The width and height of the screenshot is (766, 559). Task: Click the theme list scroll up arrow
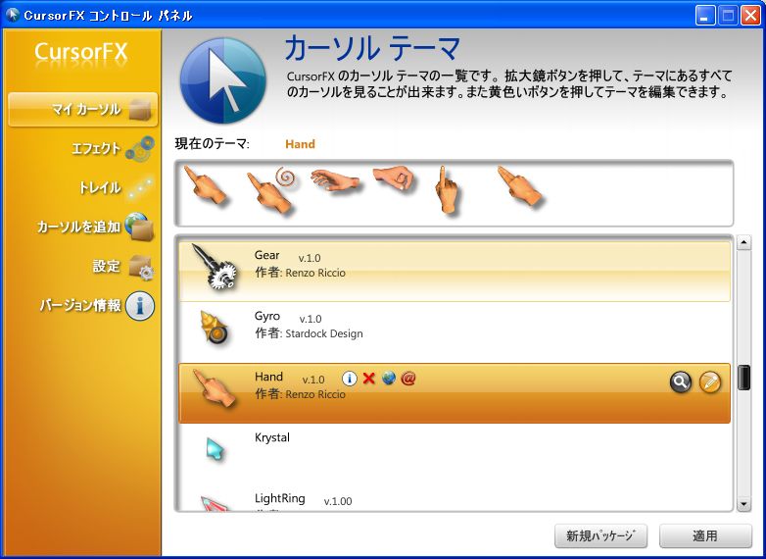click(743, 242)
